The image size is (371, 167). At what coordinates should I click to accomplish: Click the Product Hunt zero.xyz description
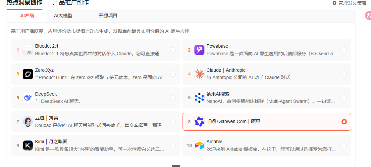click(x=101, y=78)
